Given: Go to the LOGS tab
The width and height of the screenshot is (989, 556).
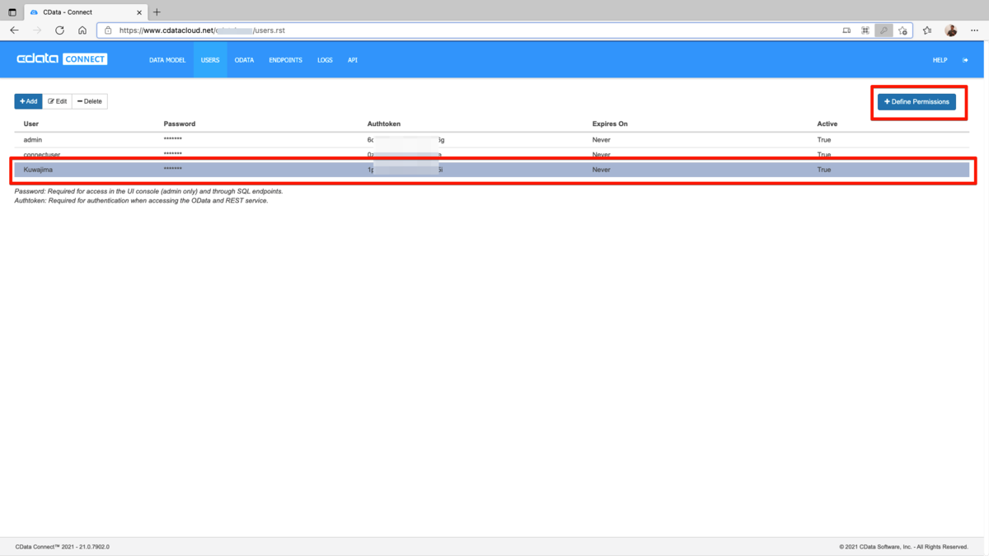Looking at the screenshot, I should click(325, 60).
